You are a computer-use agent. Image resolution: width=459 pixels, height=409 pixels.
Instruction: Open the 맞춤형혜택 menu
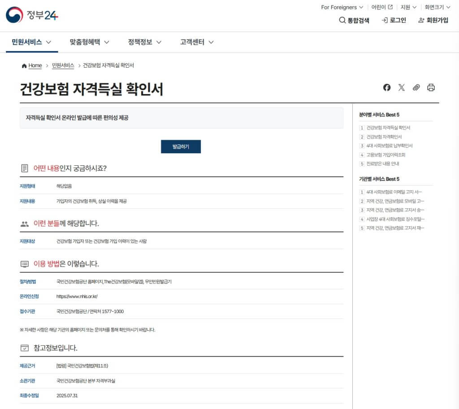[x=89, y=42]
